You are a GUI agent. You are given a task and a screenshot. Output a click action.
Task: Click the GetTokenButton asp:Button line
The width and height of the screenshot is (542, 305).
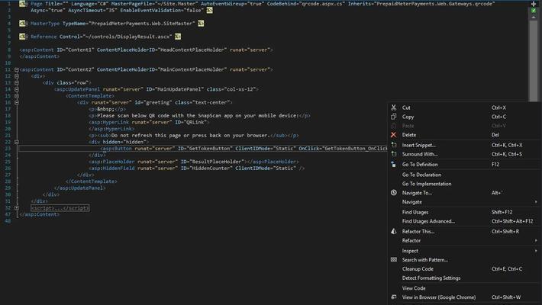tap(244, 149)
